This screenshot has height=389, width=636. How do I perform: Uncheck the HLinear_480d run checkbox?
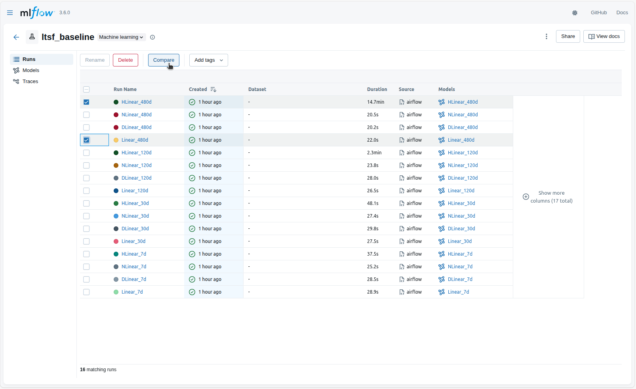86,102
